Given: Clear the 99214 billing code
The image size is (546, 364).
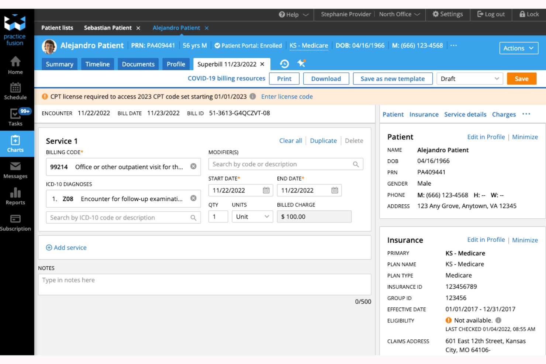Looking at the screenshot, I should 193,166.
